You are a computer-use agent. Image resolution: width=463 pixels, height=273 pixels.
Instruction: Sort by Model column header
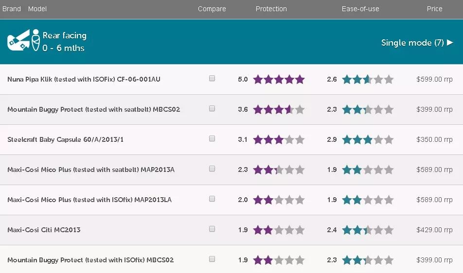[37, 9]
